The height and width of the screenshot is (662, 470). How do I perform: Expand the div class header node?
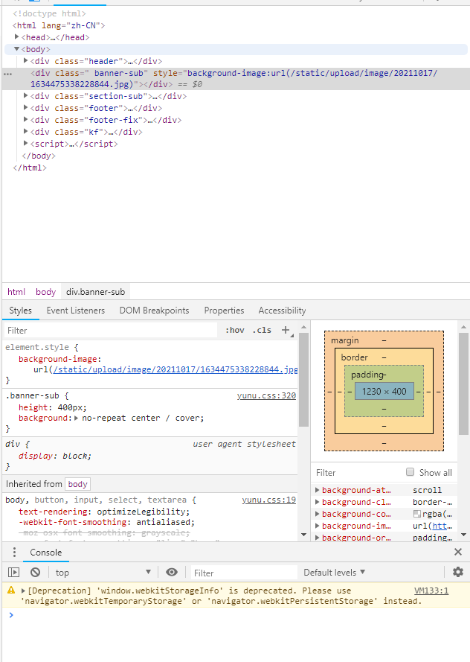[x=26, y=61]
